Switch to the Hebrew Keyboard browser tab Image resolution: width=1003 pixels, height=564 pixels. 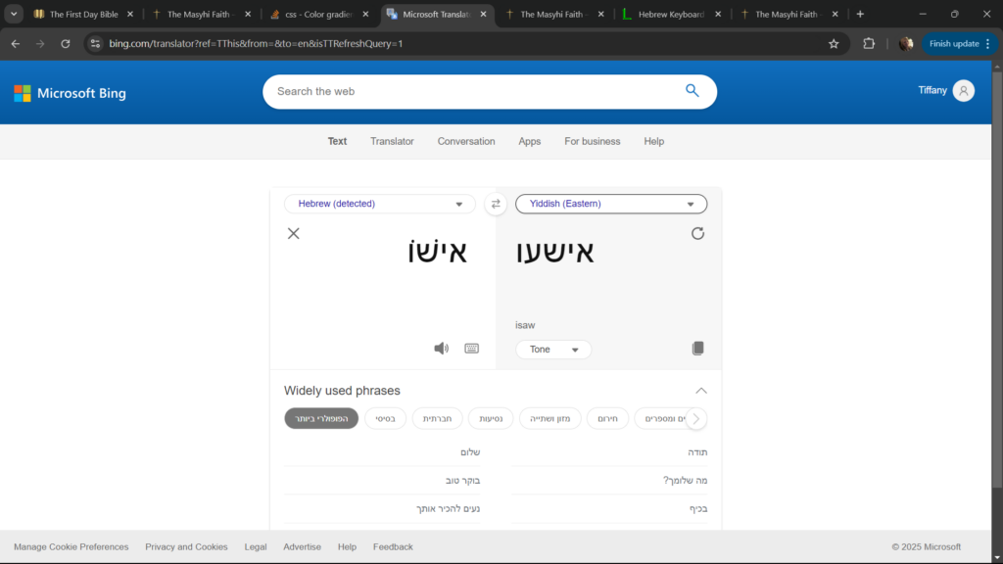tap(671, 15)
